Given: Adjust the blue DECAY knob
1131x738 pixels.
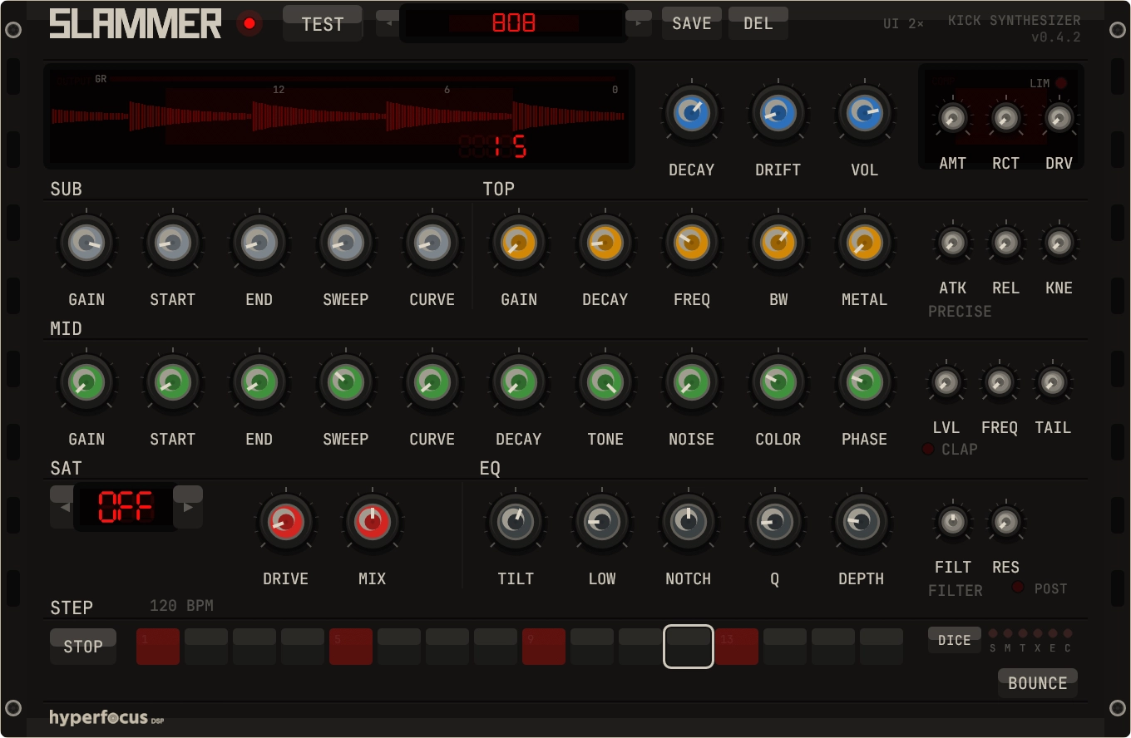Looking at the screenshot, I should [691, 114].
